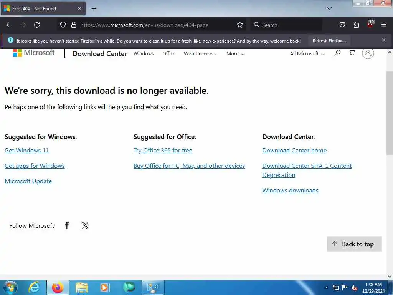
Task: Open Buy Office for PC, Mac link
Action: pyautogui.click(x=189, y=166)
